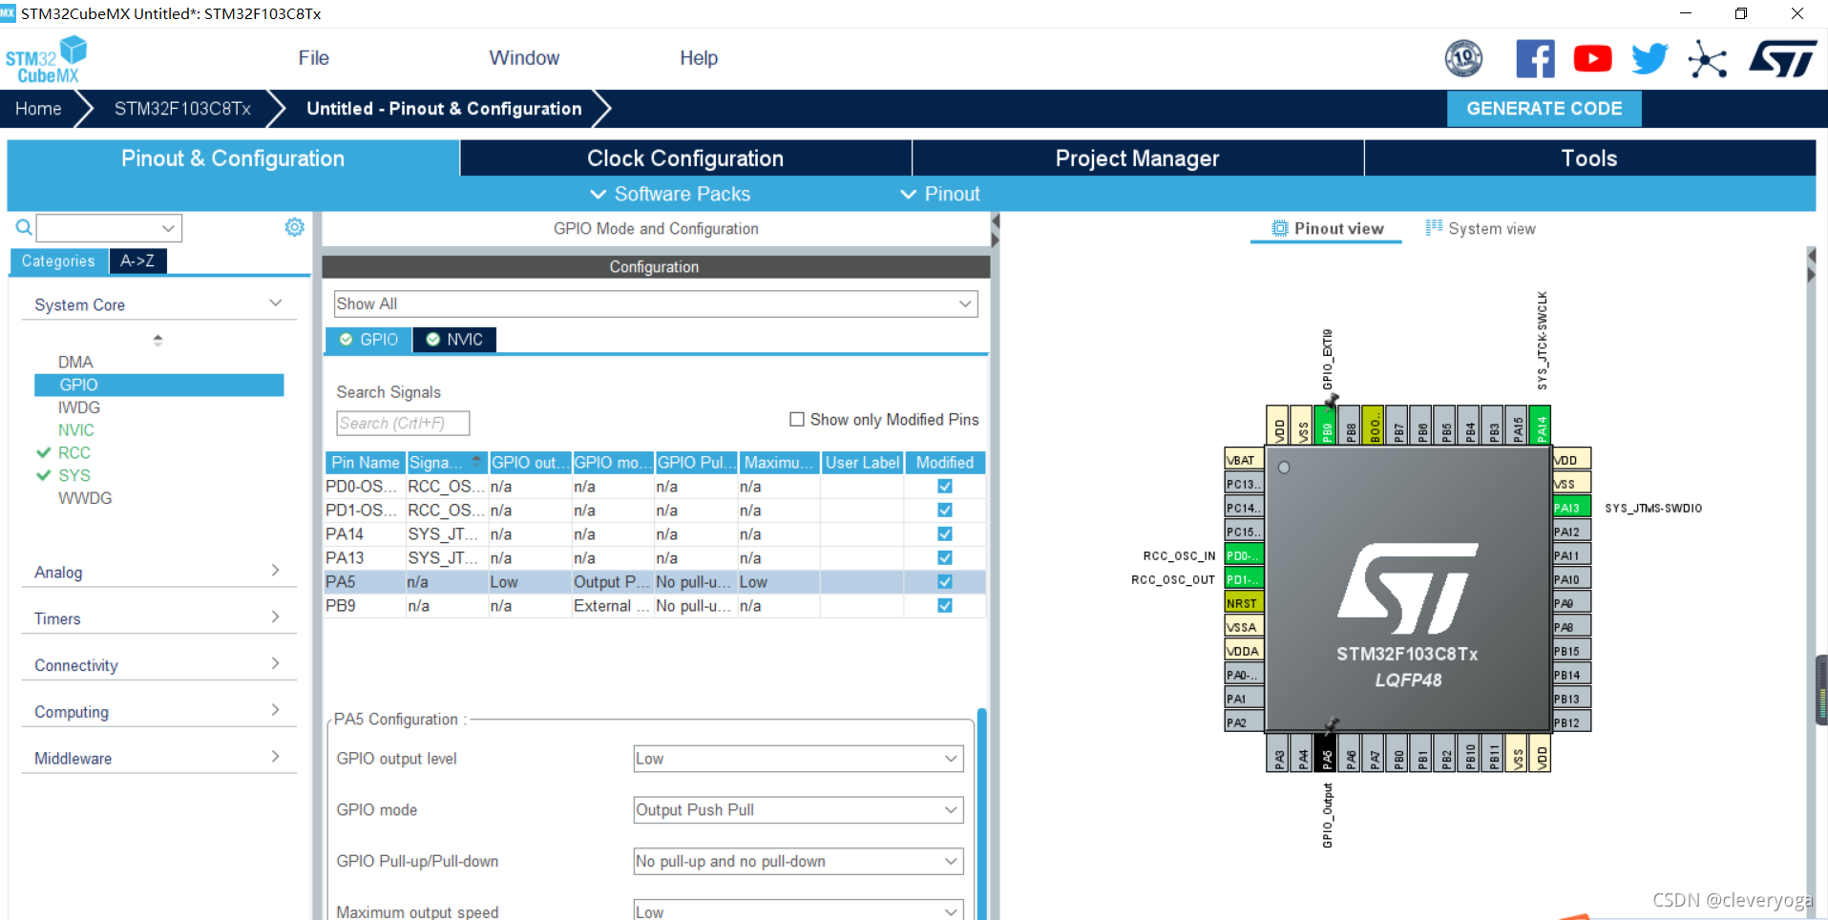Toggle Modified checkbox for PA5 row

click(x=945, y=581)
